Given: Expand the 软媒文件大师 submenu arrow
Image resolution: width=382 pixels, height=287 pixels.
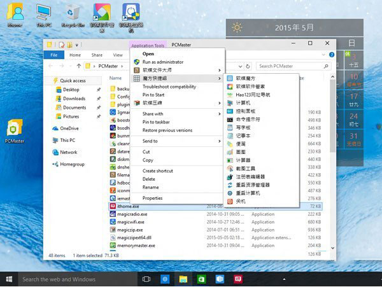Looking at the screenshot, I should tap(220, 70).
